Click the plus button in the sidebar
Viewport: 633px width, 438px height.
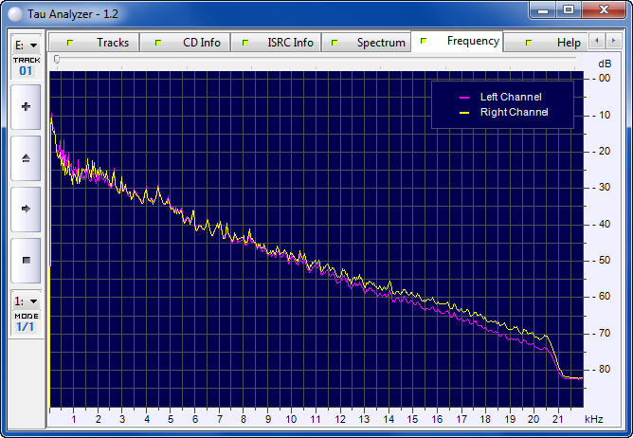(x=26, y=107)
